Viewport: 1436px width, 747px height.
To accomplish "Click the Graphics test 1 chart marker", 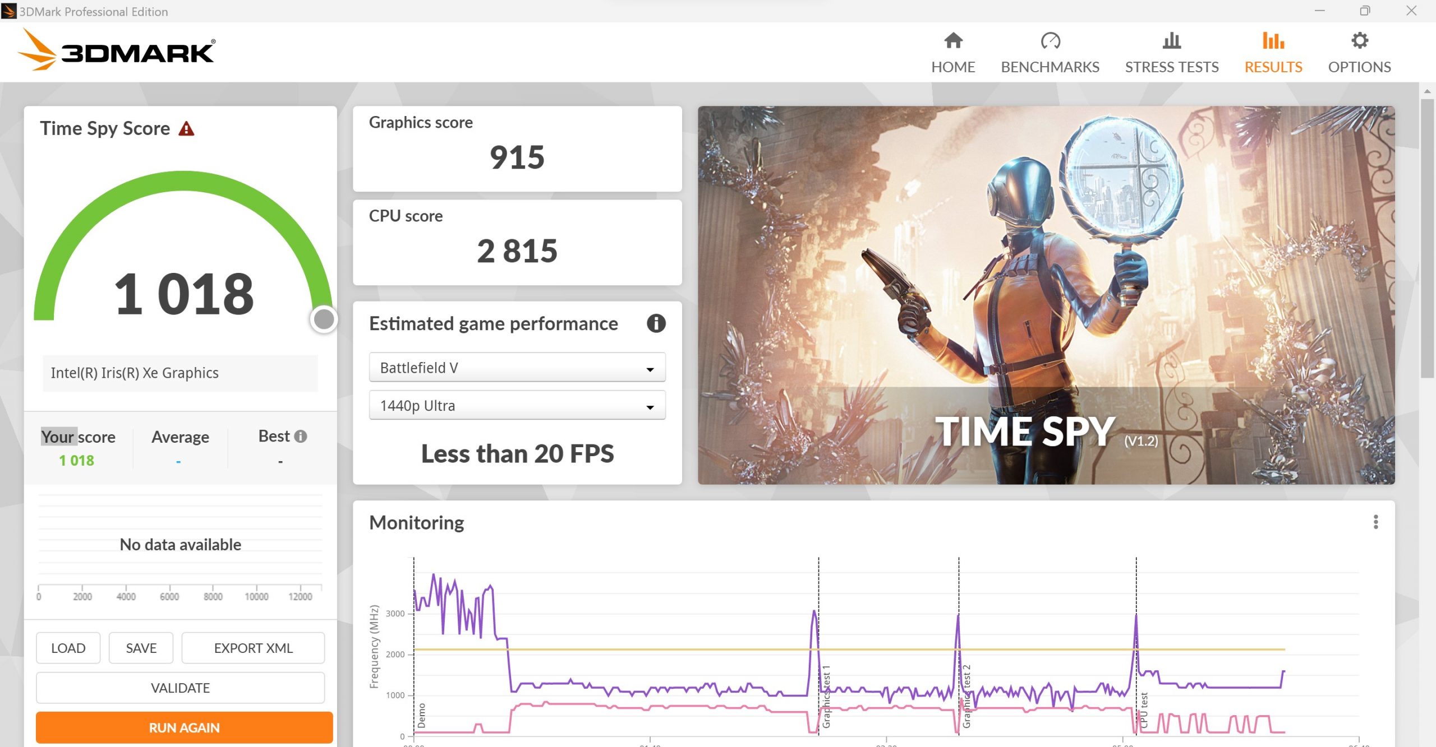I will (826, 697).
